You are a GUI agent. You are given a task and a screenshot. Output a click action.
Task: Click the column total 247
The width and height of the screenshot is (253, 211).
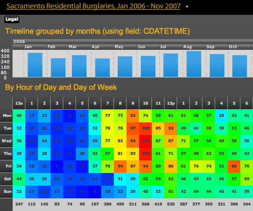(19, 204)
